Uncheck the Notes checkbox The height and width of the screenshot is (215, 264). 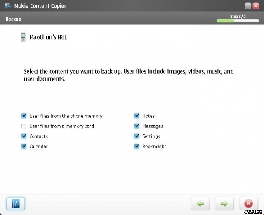click(137, 116)
